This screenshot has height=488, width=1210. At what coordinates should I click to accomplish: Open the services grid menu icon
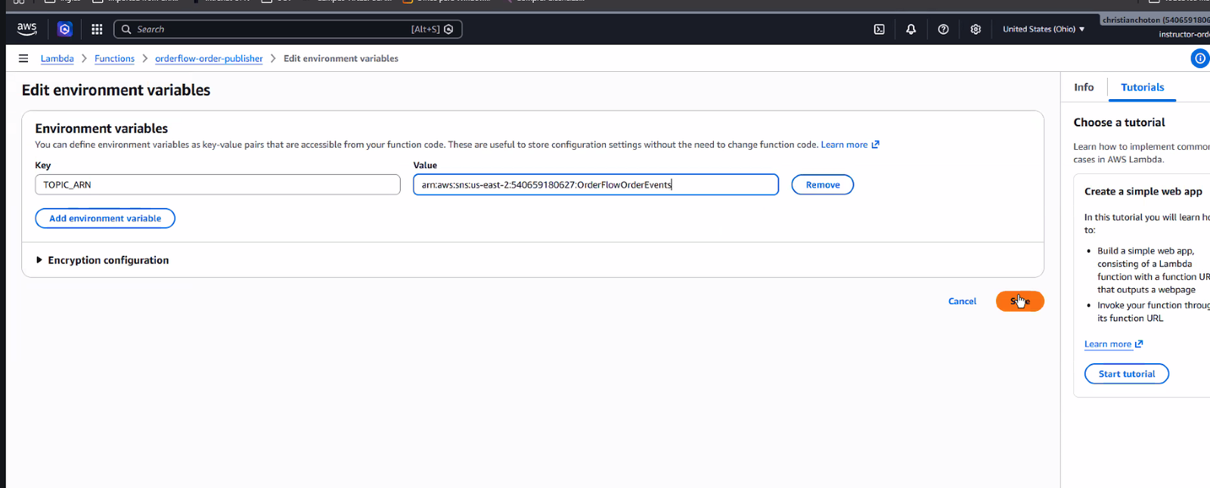click(x=97, y=29)
